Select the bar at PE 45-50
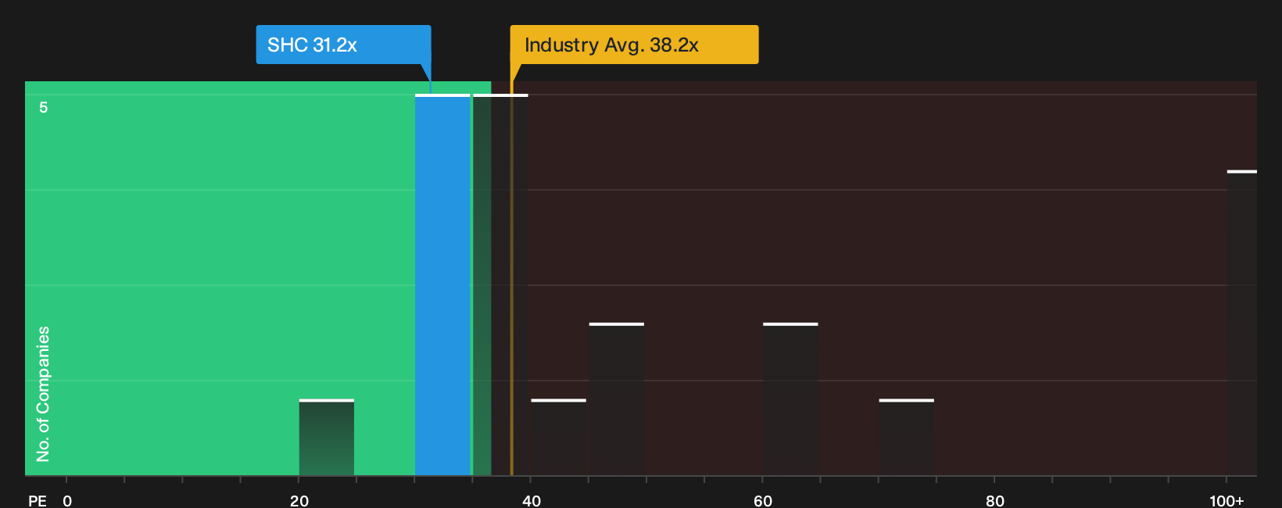This screenshot has width=1282, height=508. click(617, 399)
